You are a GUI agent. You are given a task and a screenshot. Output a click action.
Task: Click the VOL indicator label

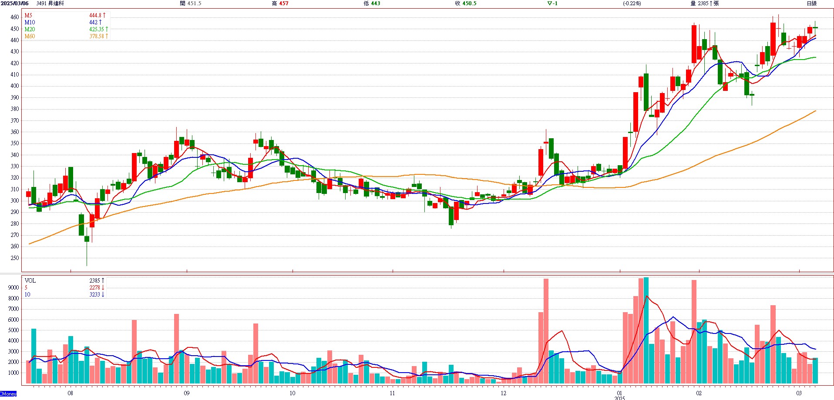point(30,280)
